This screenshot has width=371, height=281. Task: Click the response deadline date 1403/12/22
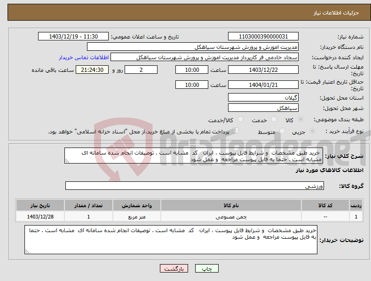(x=263, y=70)
